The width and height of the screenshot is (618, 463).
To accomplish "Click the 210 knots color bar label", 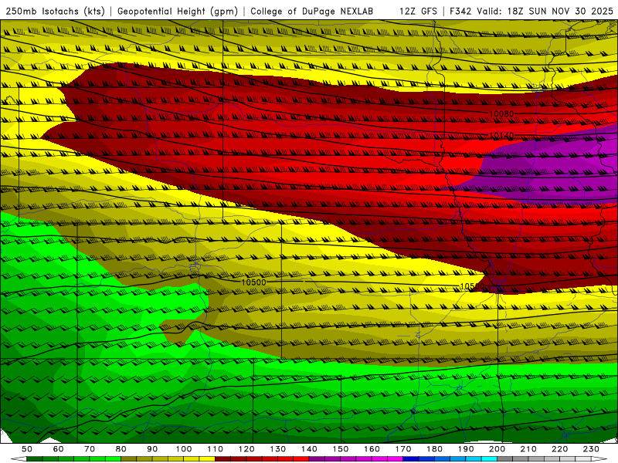I will pyautogui.click(x=528, y=449).
